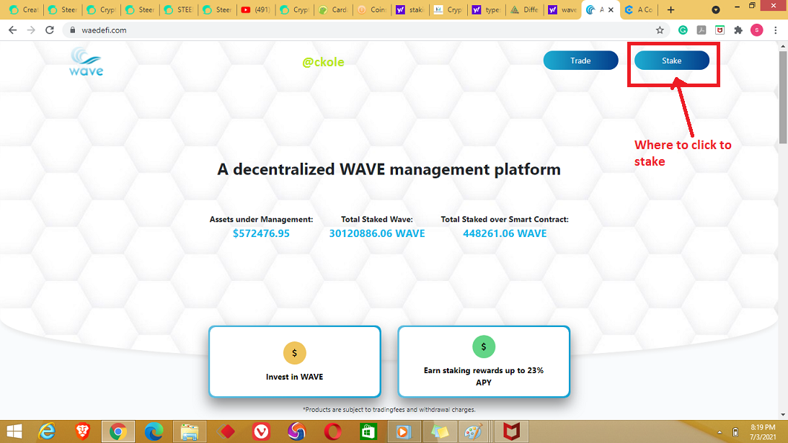This screenshot has height=443, width=788.
Task: Open the PDF extension icon in toolbar
Action: pos(701,30)
